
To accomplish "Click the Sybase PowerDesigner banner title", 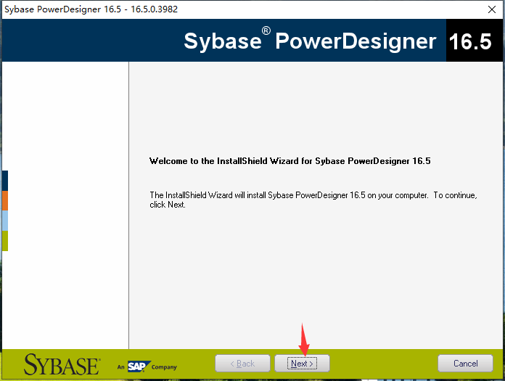I will [310, 41].
